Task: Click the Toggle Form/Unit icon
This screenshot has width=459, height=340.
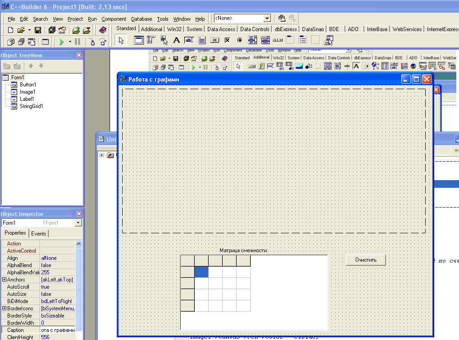Action: (32, 42)
